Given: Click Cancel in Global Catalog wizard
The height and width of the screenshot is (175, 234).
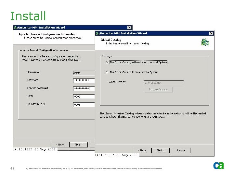Looking at the screenshot, I should coord(181,150).
